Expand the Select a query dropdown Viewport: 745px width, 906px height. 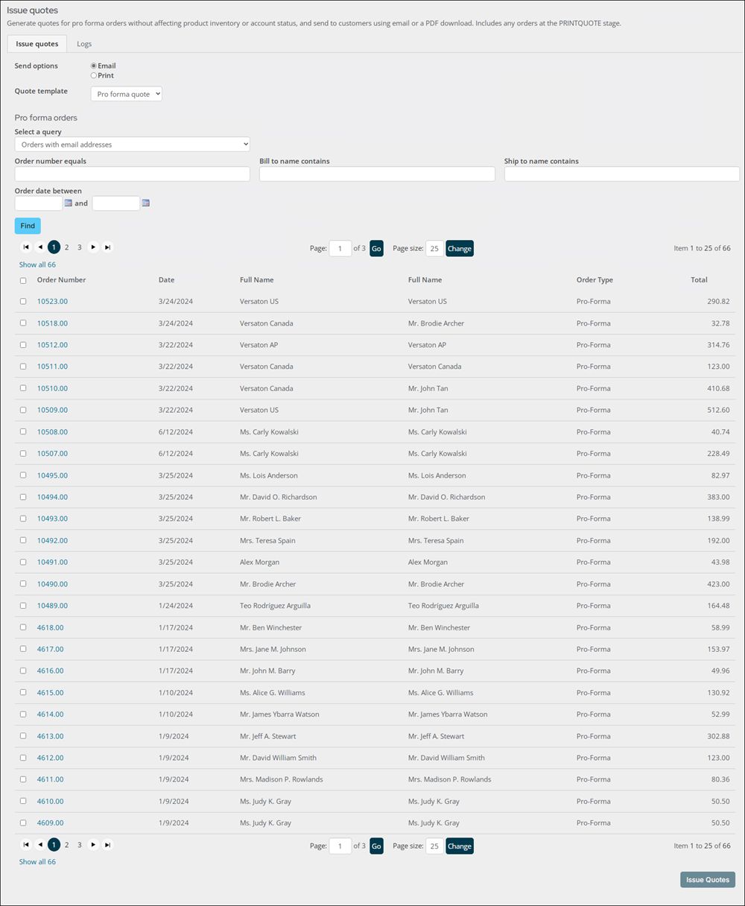click(132, 145)
